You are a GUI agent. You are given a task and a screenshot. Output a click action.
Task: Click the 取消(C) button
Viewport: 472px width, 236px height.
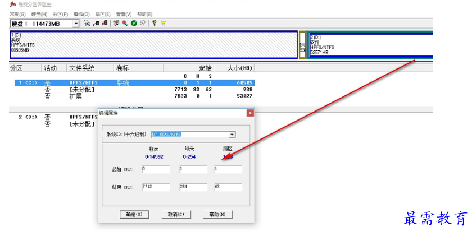click(176, 214)
